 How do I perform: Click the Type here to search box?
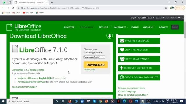30,101
